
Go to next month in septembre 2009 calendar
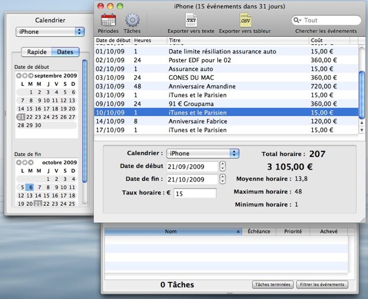click(30, 75)
